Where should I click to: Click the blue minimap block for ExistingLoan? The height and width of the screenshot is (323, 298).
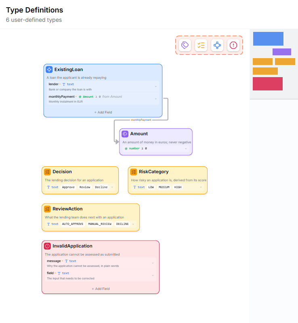[x=268, y=38]
